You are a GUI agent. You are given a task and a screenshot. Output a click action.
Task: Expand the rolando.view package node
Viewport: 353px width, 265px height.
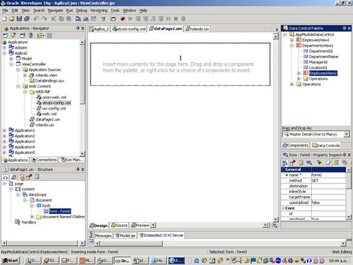pyautogui.click(x=25, y=75)
